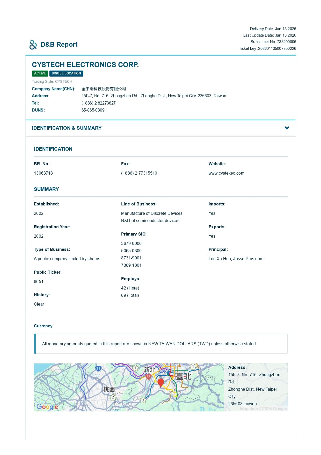Click the blue route 31 shield on map
Viewport: 321px width, 455px height.
point(98,368)
